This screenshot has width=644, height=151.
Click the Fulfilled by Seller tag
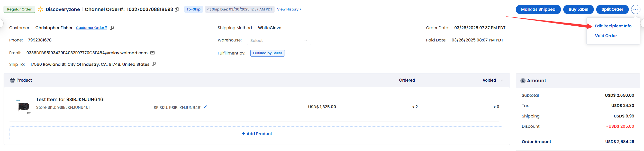[x=268, y=53]
